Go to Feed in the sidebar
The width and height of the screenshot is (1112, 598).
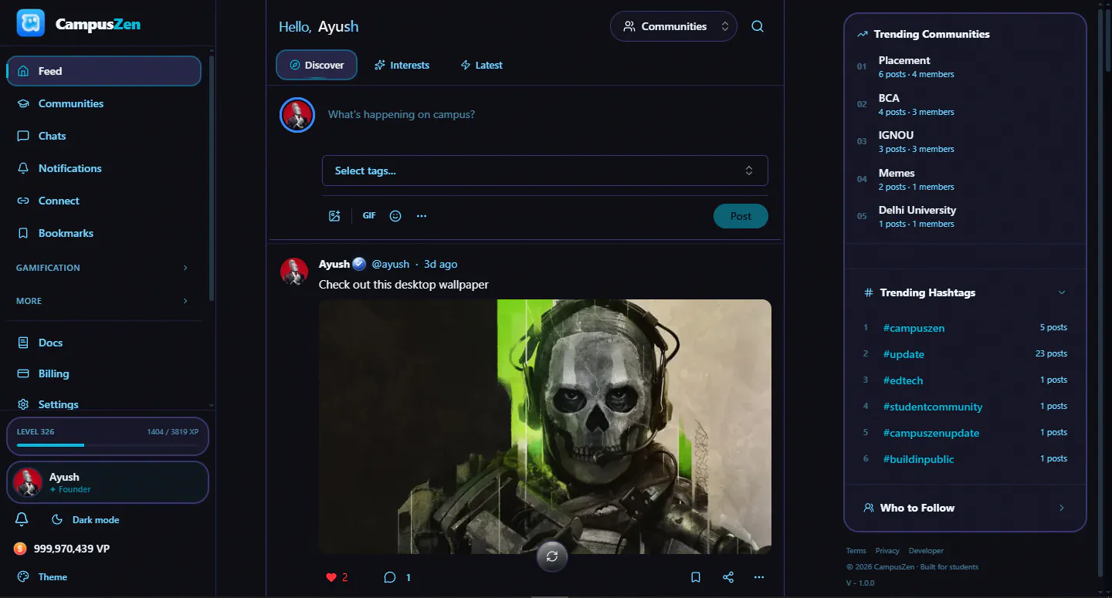pos(103,71)
